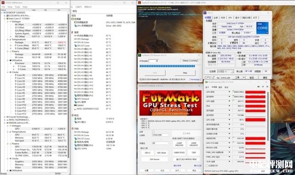Switch to the GPU-Z 高级 tab
The width and height of the screenshot is (295, 175).
(x=220, y=87)
